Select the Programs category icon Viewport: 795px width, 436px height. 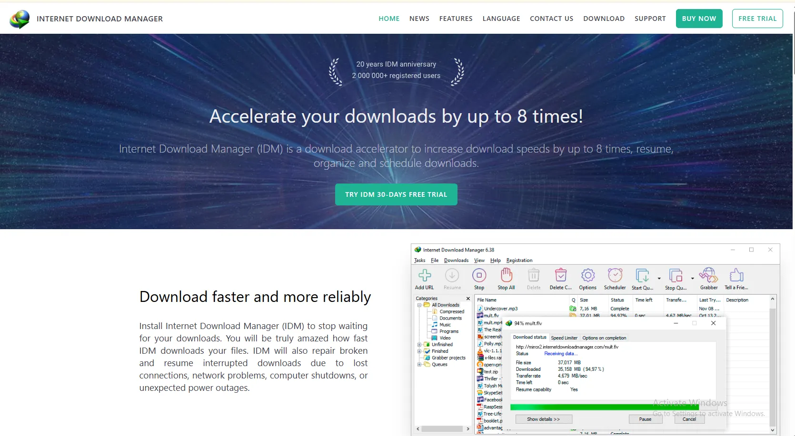tap(435, 331)
